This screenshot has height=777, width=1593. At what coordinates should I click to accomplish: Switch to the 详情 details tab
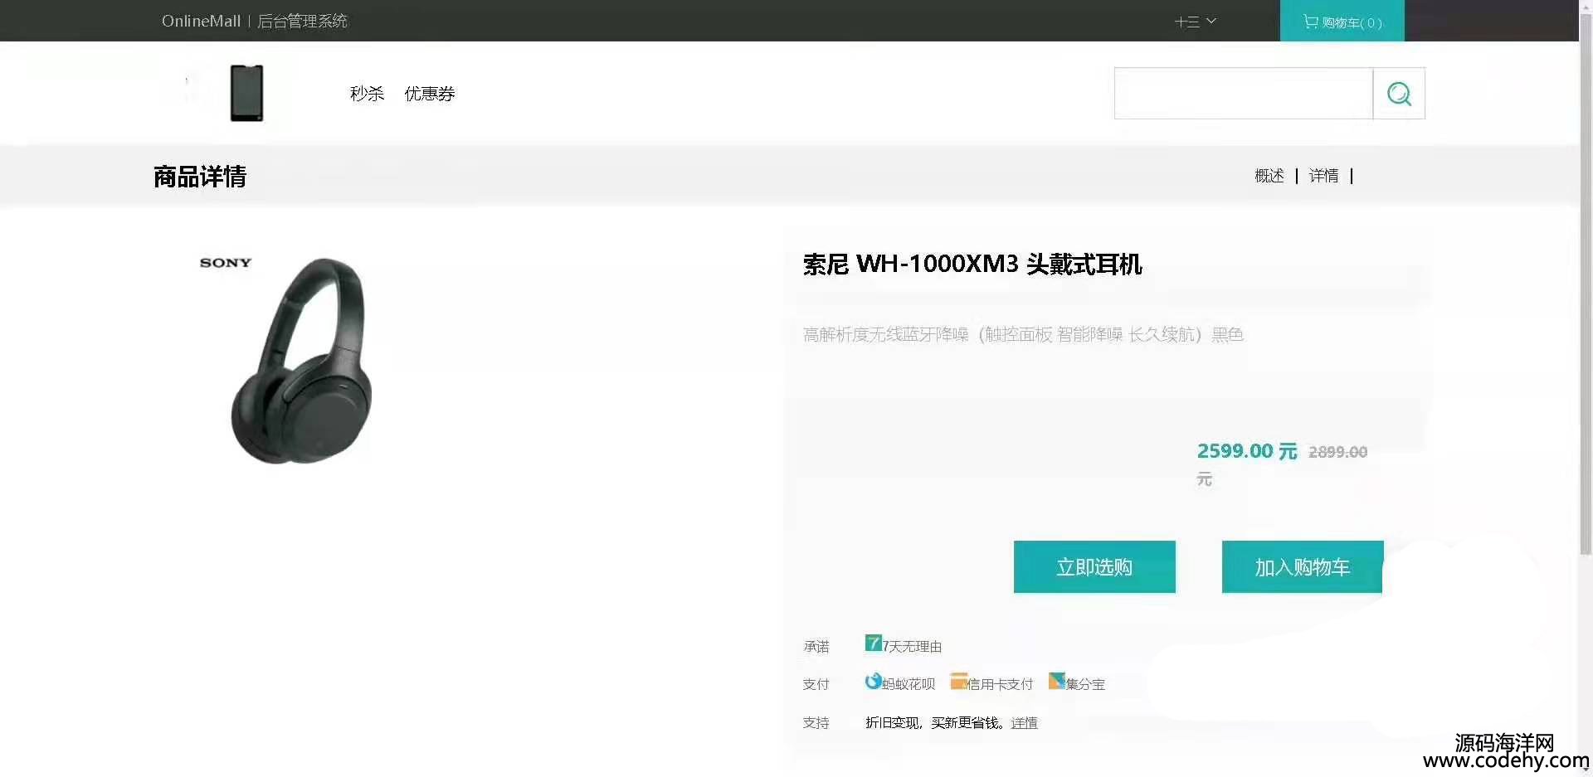[1324, 176]
